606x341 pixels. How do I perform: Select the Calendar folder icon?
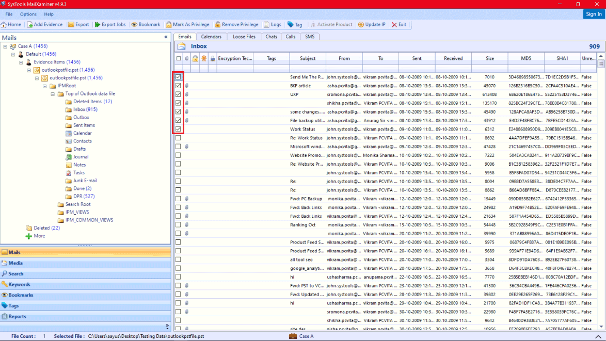click(x=69, y=133)
